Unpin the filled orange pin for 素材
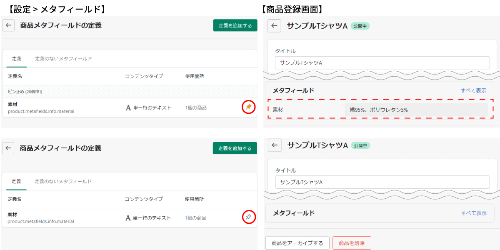The image size is (500, 250). point(248,107)
